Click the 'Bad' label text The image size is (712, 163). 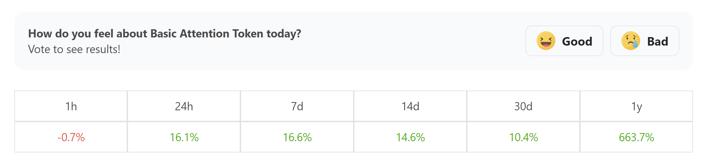point(658,41)
